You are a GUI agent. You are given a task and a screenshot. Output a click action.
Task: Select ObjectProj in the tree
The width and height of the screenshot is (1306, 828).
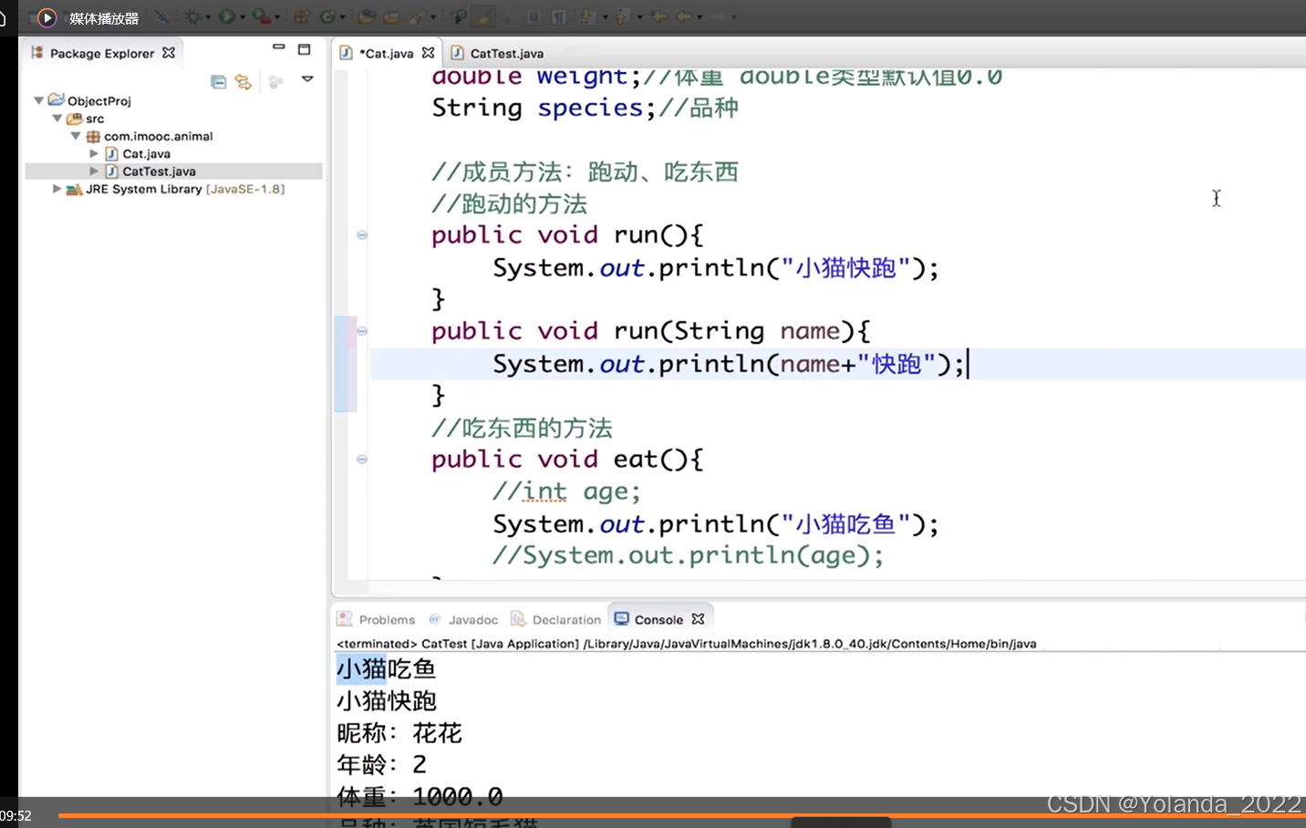coord(98,100)
